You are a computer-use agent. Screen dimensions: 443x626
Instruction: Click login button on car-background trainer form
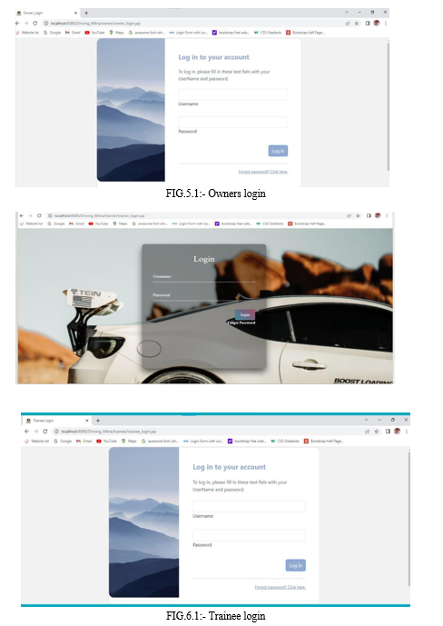[245, 314]
